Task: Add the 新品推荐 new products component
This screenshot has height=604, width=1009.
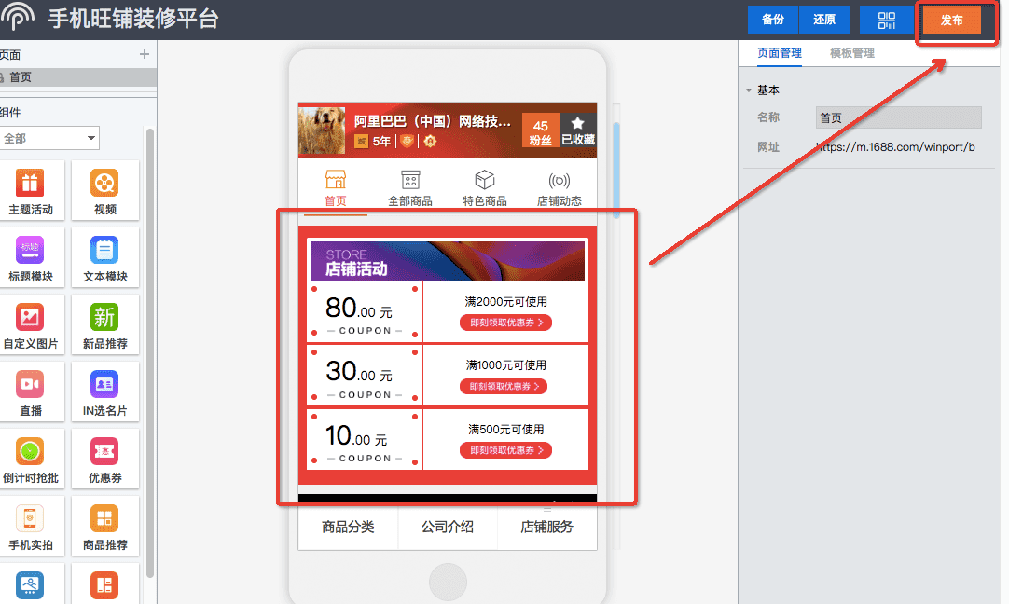Action: 104,324
